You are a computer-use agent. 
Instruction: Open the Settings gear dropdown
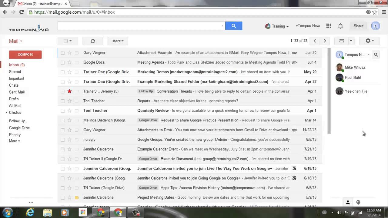369,41
